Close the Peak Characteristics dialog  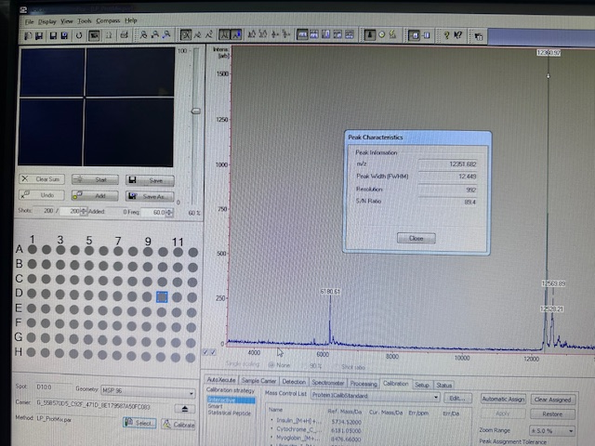416,238
